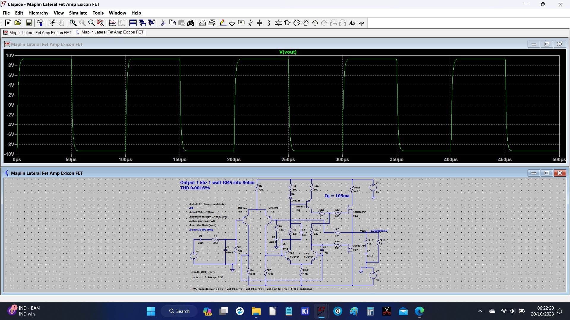
Task: Select the Move open-hand tool
Action: [296, 23]
